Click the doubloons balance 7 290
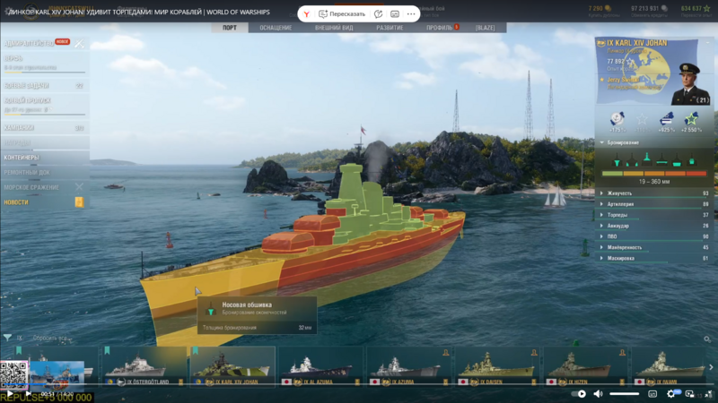The image size is (718, 403). click(600, 9)
